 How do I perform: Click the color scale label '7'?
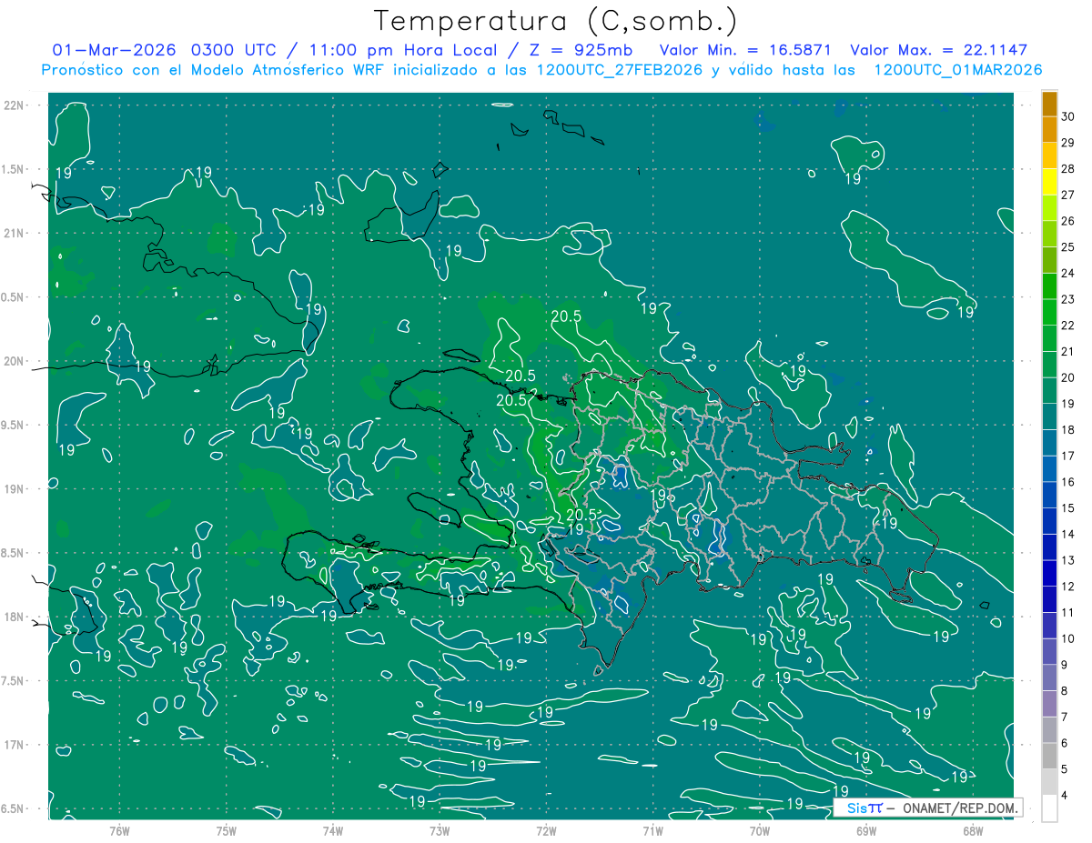pyautogui.click(x=1065, y=718)
